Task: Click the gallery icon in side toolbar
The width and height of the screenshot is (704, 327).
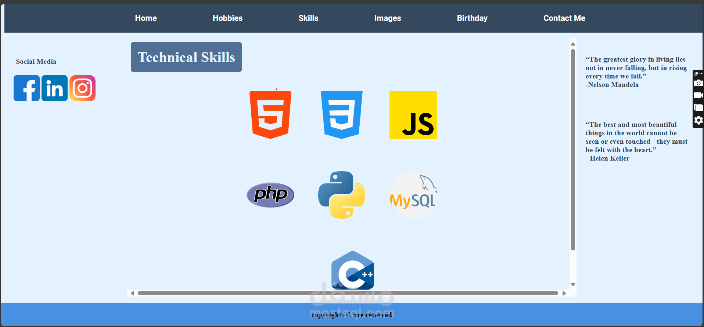Action: [698, 107]
